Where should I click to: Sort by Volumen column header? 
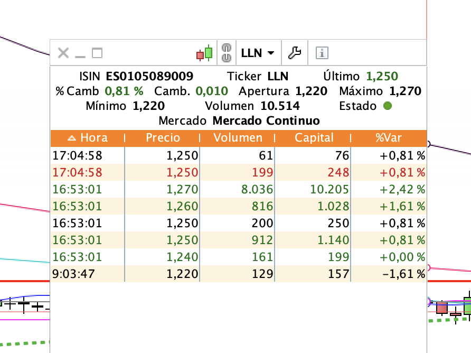coord(238,138)
